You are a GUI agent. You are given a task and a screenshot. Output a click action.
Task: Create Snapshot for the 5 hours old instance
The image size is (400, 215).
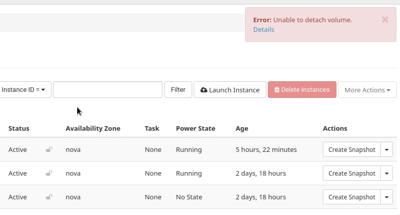tap(352, 149)
